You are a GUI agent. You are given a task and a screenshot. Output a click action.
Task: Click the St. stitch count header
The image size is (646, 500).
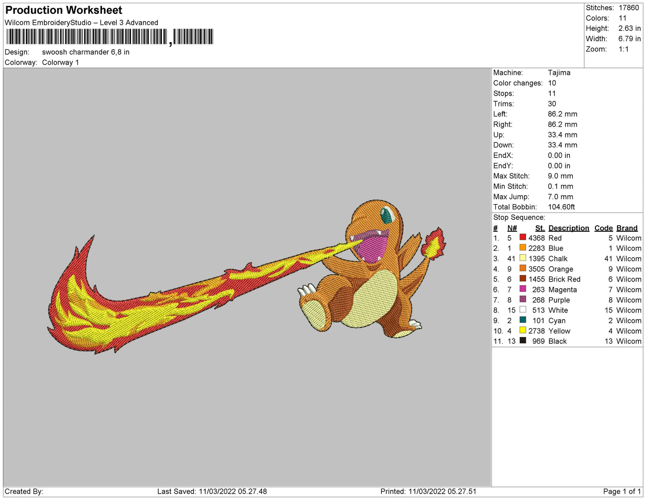coord(540,228)
